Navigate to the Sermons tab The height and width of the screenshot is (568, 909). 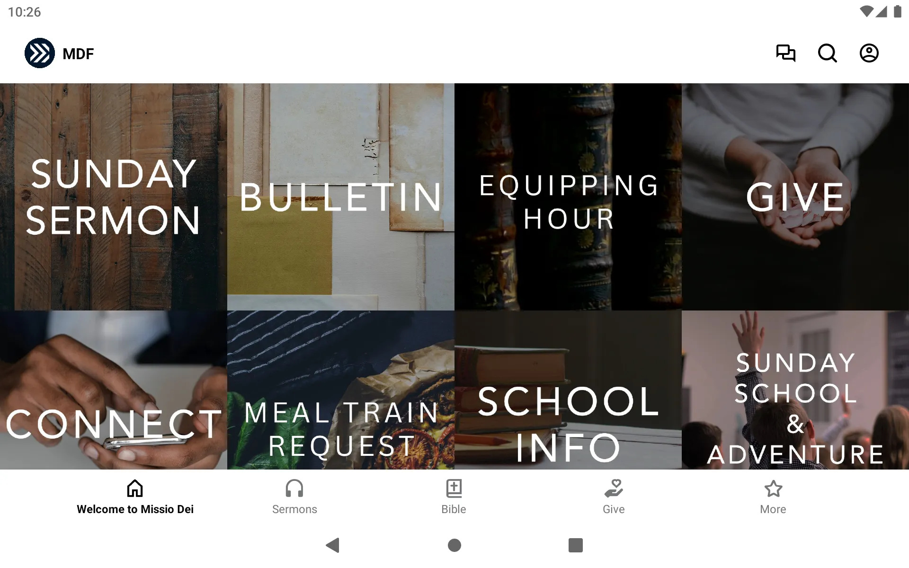click(x=294, y=496)
